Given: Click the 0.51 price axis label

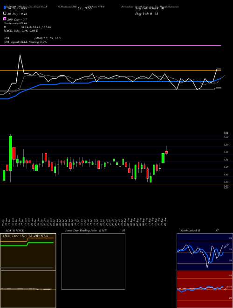Looking at the screenshot, I should click(226, 160).
